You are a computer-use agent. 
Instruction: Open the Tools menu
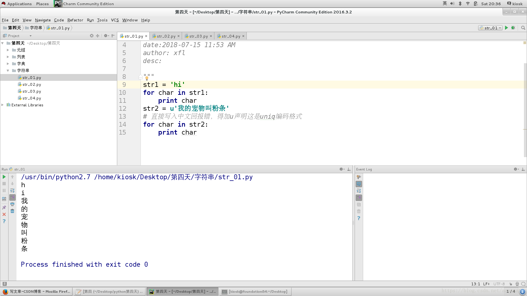click(x=102, y=20)
